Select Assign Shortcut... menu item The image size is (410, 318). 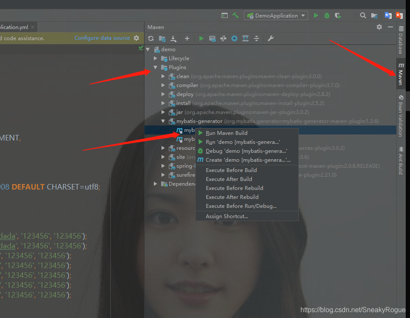click(x=247, y=216)
